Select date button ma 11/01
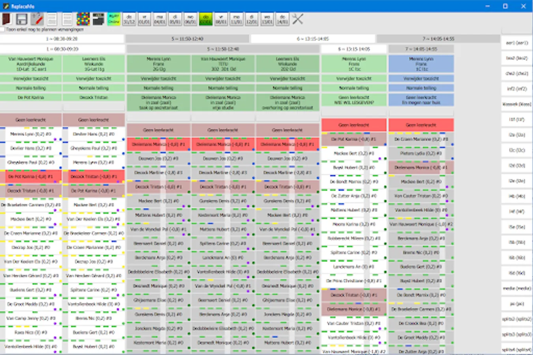Image resolution: width=533 pixels, height=355 pixels. [x=236, y=19]
